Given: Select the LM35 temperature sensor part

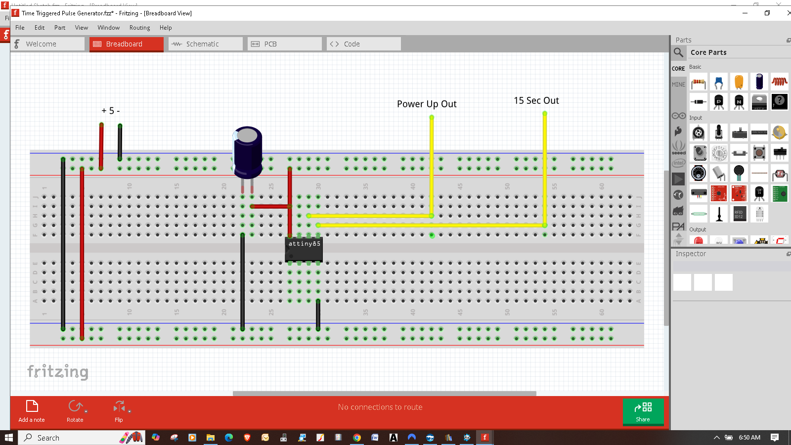Looking at the screenshot, I should click(759, 193).
